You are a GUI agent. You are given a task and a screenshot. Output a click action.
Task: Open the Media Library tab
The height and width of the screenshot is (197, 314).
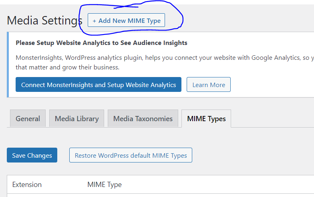pos(77,118)
